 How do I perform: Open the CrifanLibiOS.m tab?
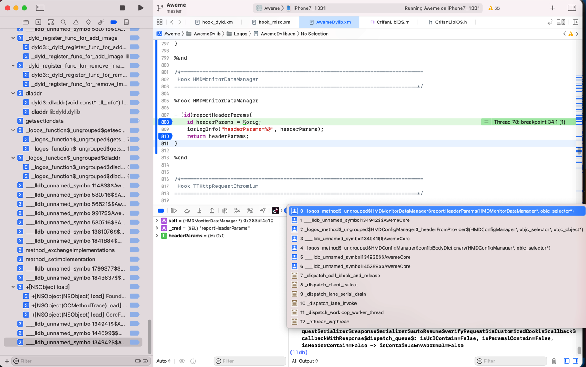(x=389, y=22)
